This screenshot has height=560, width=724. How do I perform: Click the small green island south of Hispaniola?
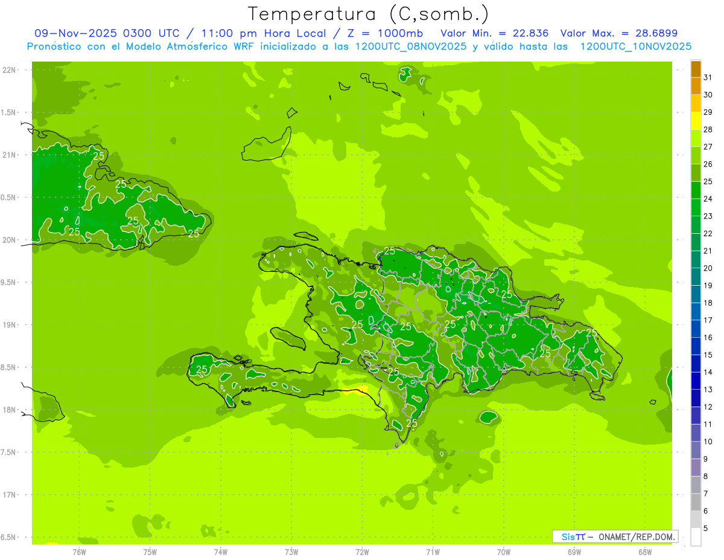487,417
